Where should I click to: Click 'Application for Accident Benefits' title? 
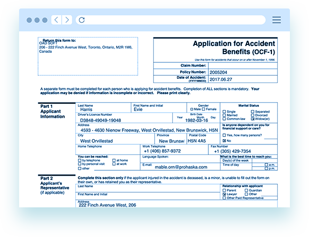234,48
